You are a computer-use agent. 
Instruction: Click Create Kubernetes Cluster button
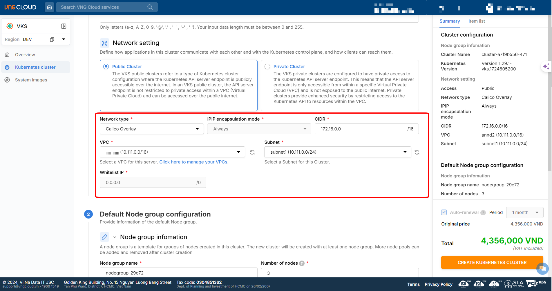coord(492,263)
